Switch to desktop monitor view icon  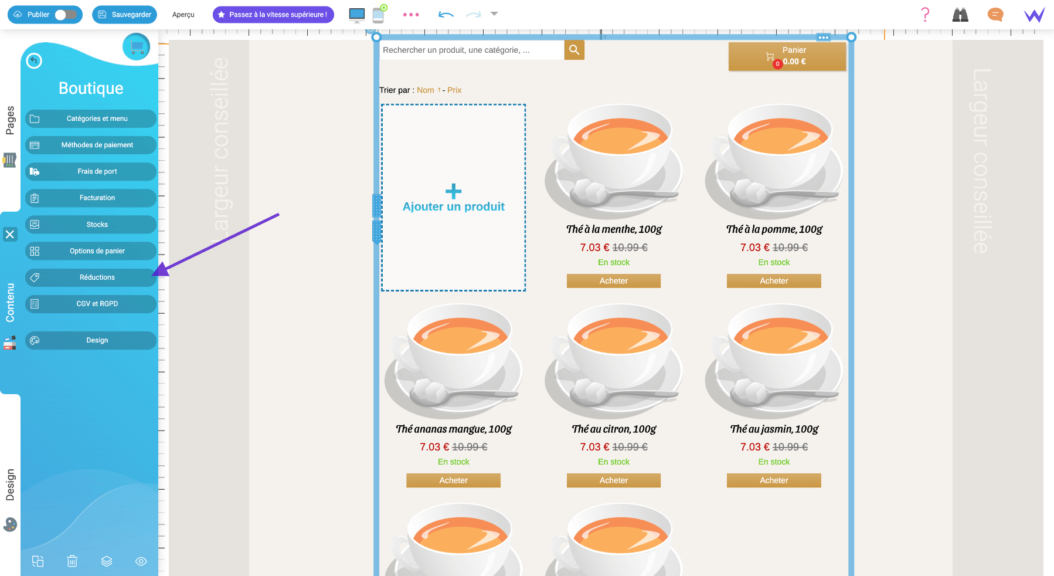click(x=356, y=15)
